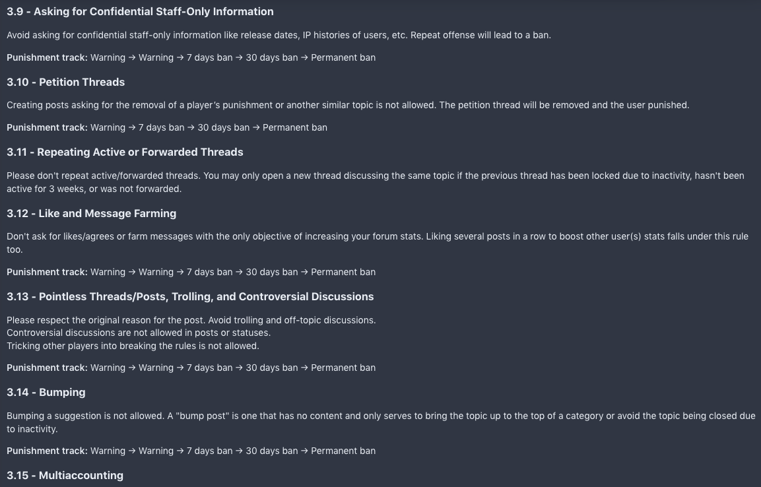Click the Punishment track label under rule 3.13
The width and height of the screenshot is (761, 487).
point(47,368)
